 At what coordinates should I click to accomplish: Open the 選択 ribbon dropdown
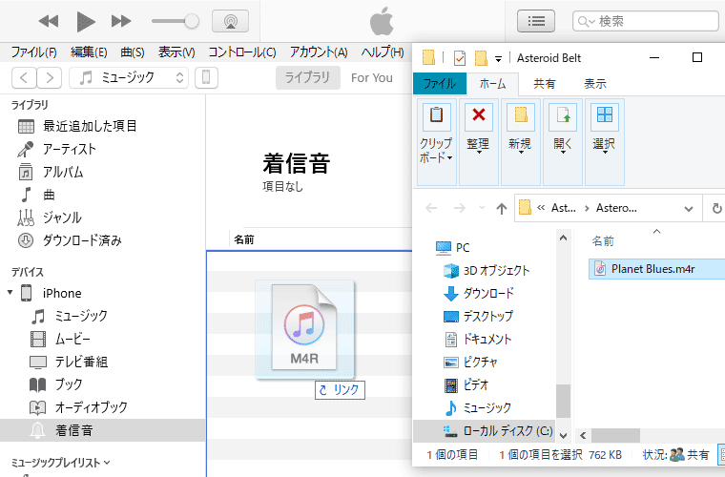pos(604,142)
